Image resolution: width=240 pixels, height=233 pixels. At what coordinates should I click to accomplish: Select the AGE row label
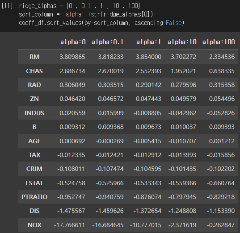pyautogui.click(x=34, y=141)
